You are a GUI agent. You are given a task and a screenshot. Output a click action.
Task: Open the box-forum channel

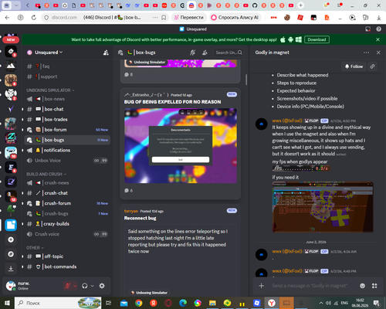click(67, 130)
